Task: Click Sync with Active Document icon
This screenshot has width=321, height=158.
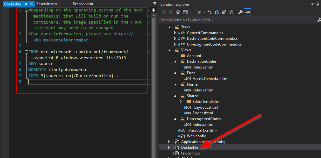Action: pos(210,12)
